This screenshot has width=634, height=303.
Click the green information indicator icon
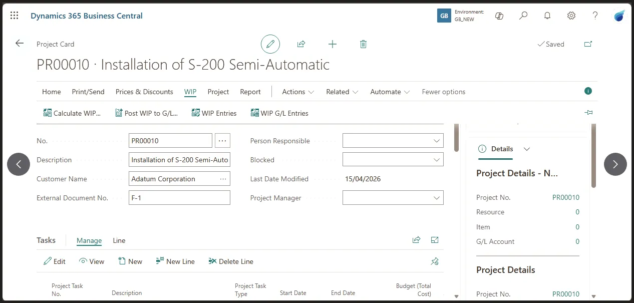coord(588,91)
